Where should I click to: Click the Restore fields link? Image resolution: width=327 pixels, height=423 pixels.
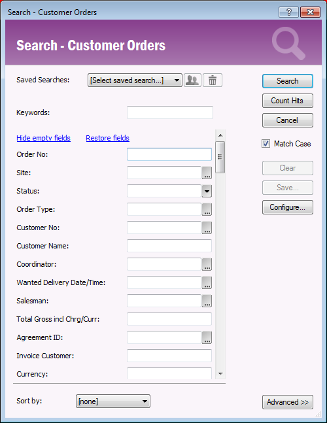[108, 138]
